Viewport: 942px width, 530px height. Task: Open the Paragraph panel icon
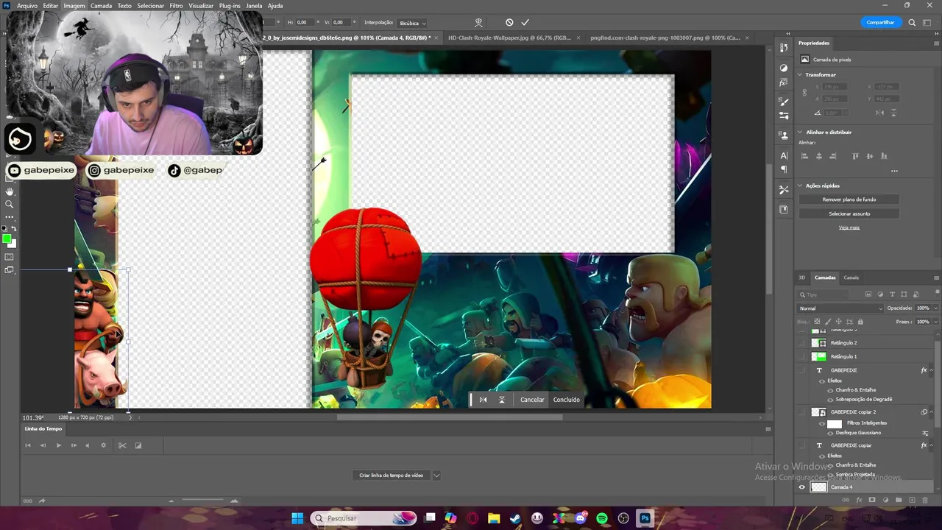[x=784, y=169]
